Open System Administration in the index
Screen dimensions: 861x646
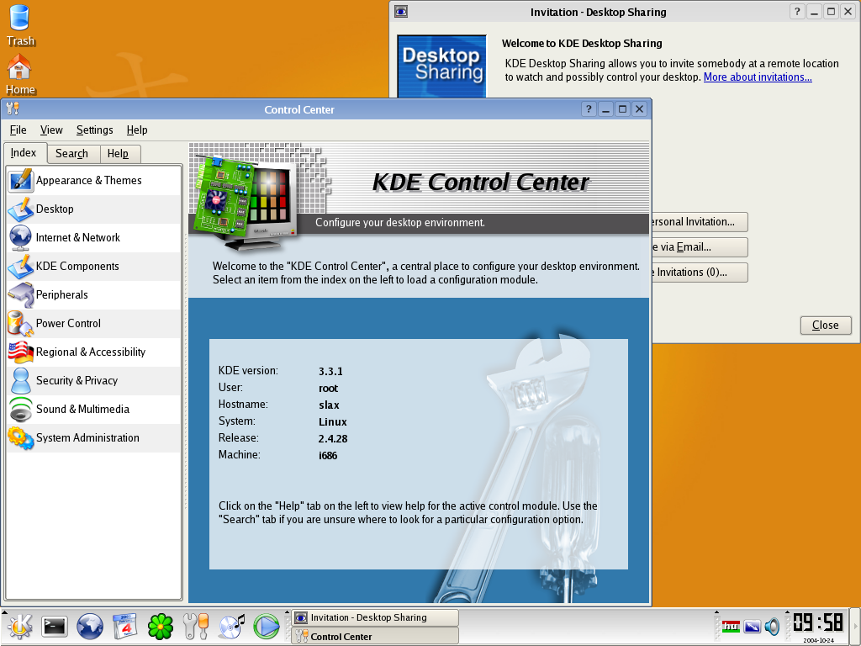click(x=93, y=437)
